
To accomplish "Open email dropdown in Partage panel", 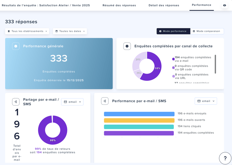I will (72, 102).
